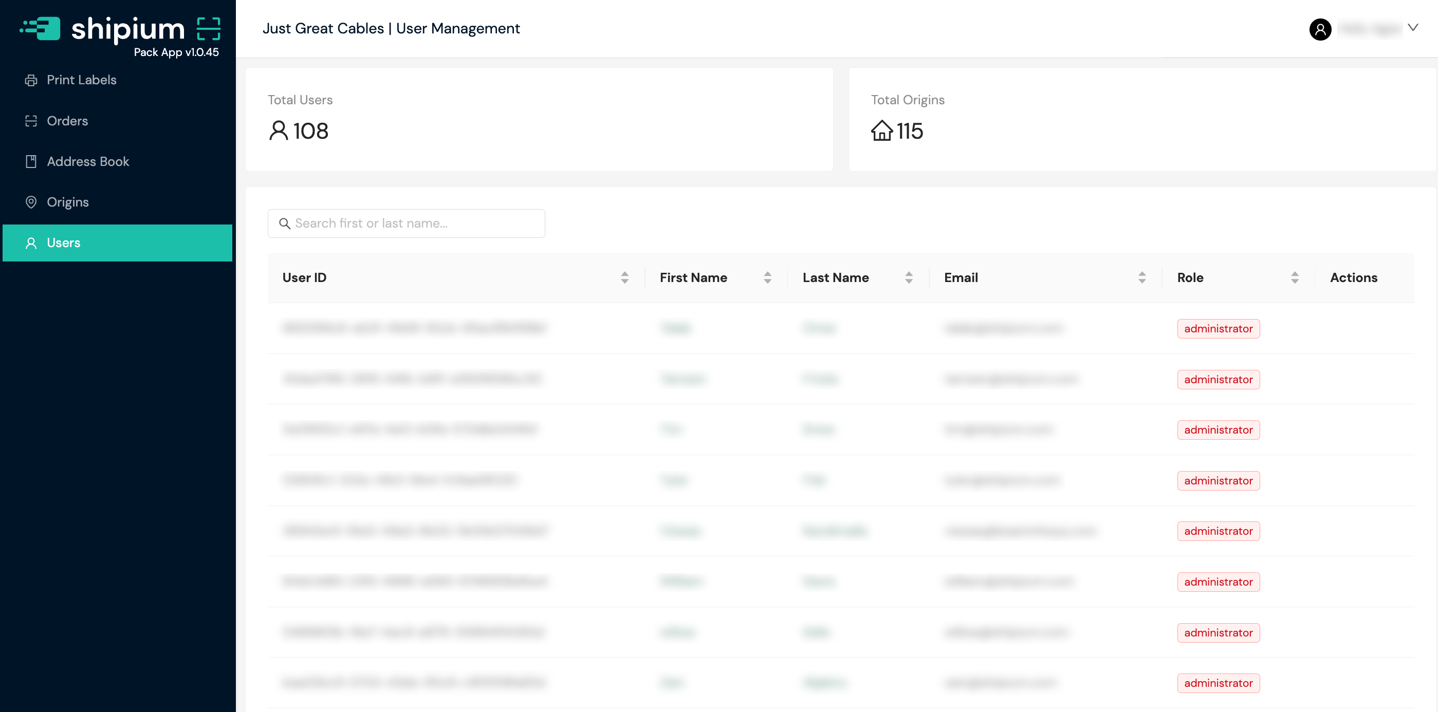The width and height of the screenshot is (1438, 712).
Task: Expand the account dropdown chevron
Action: pyautogui.click(x=1413, y=28)
